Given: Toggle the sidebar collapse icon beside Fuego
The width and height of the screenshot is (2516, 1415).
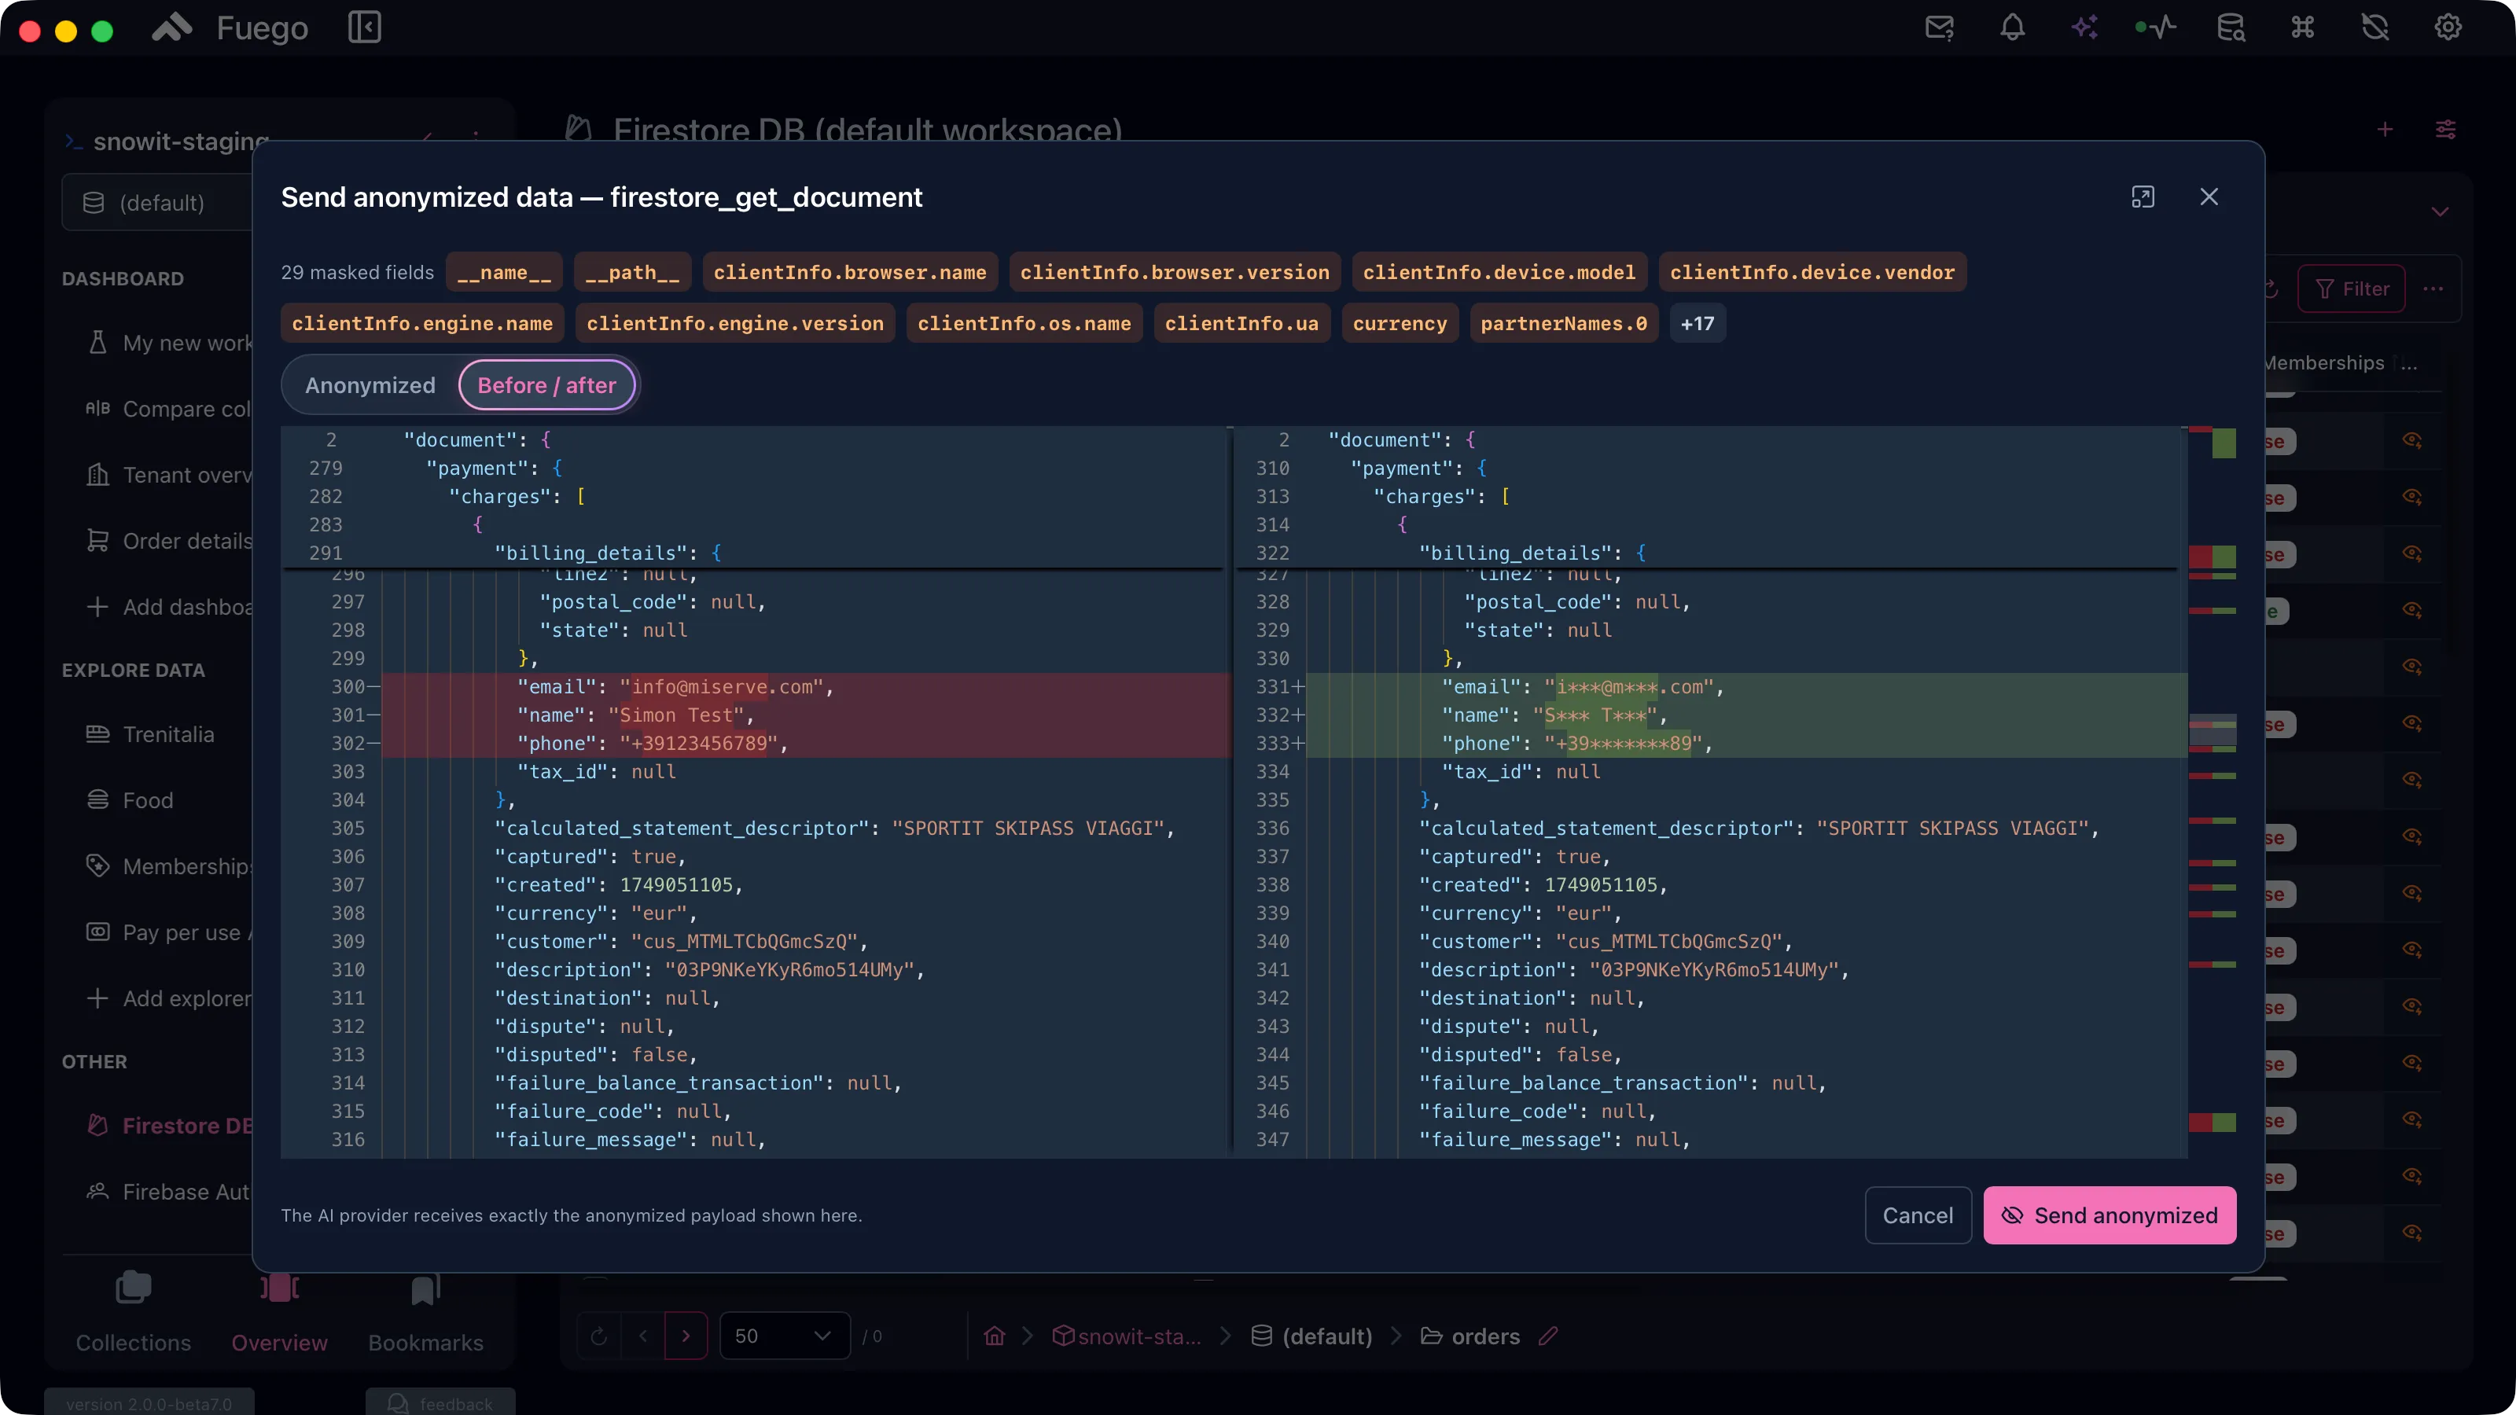Looking at the screenshot, I should tap(364, 28).
